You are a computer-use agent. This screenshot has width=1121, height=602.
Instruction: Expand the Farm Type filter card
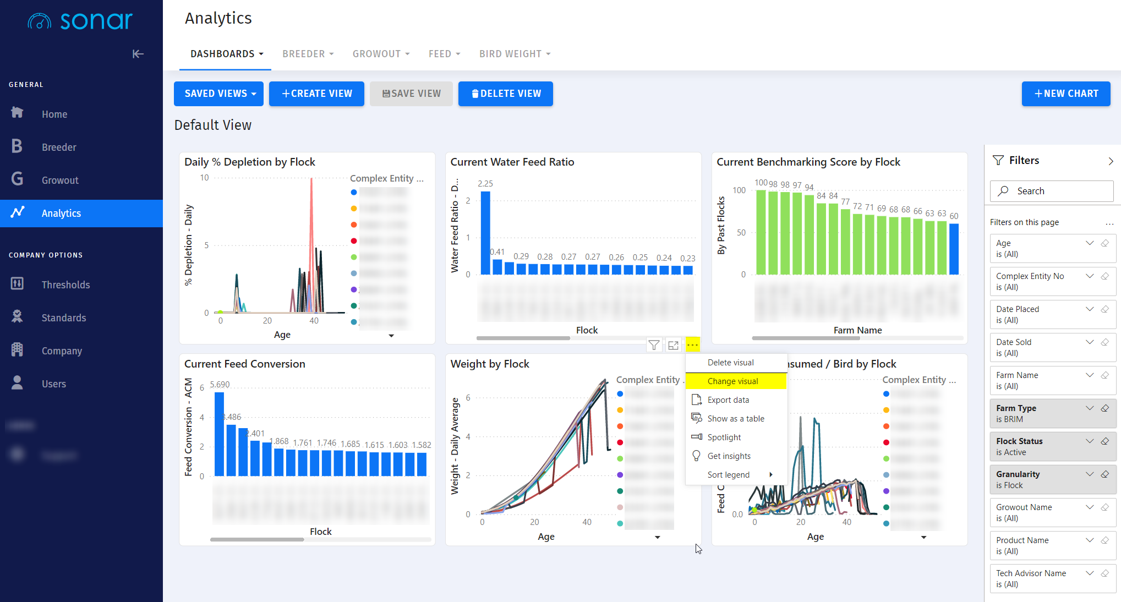coord(1090,408)
